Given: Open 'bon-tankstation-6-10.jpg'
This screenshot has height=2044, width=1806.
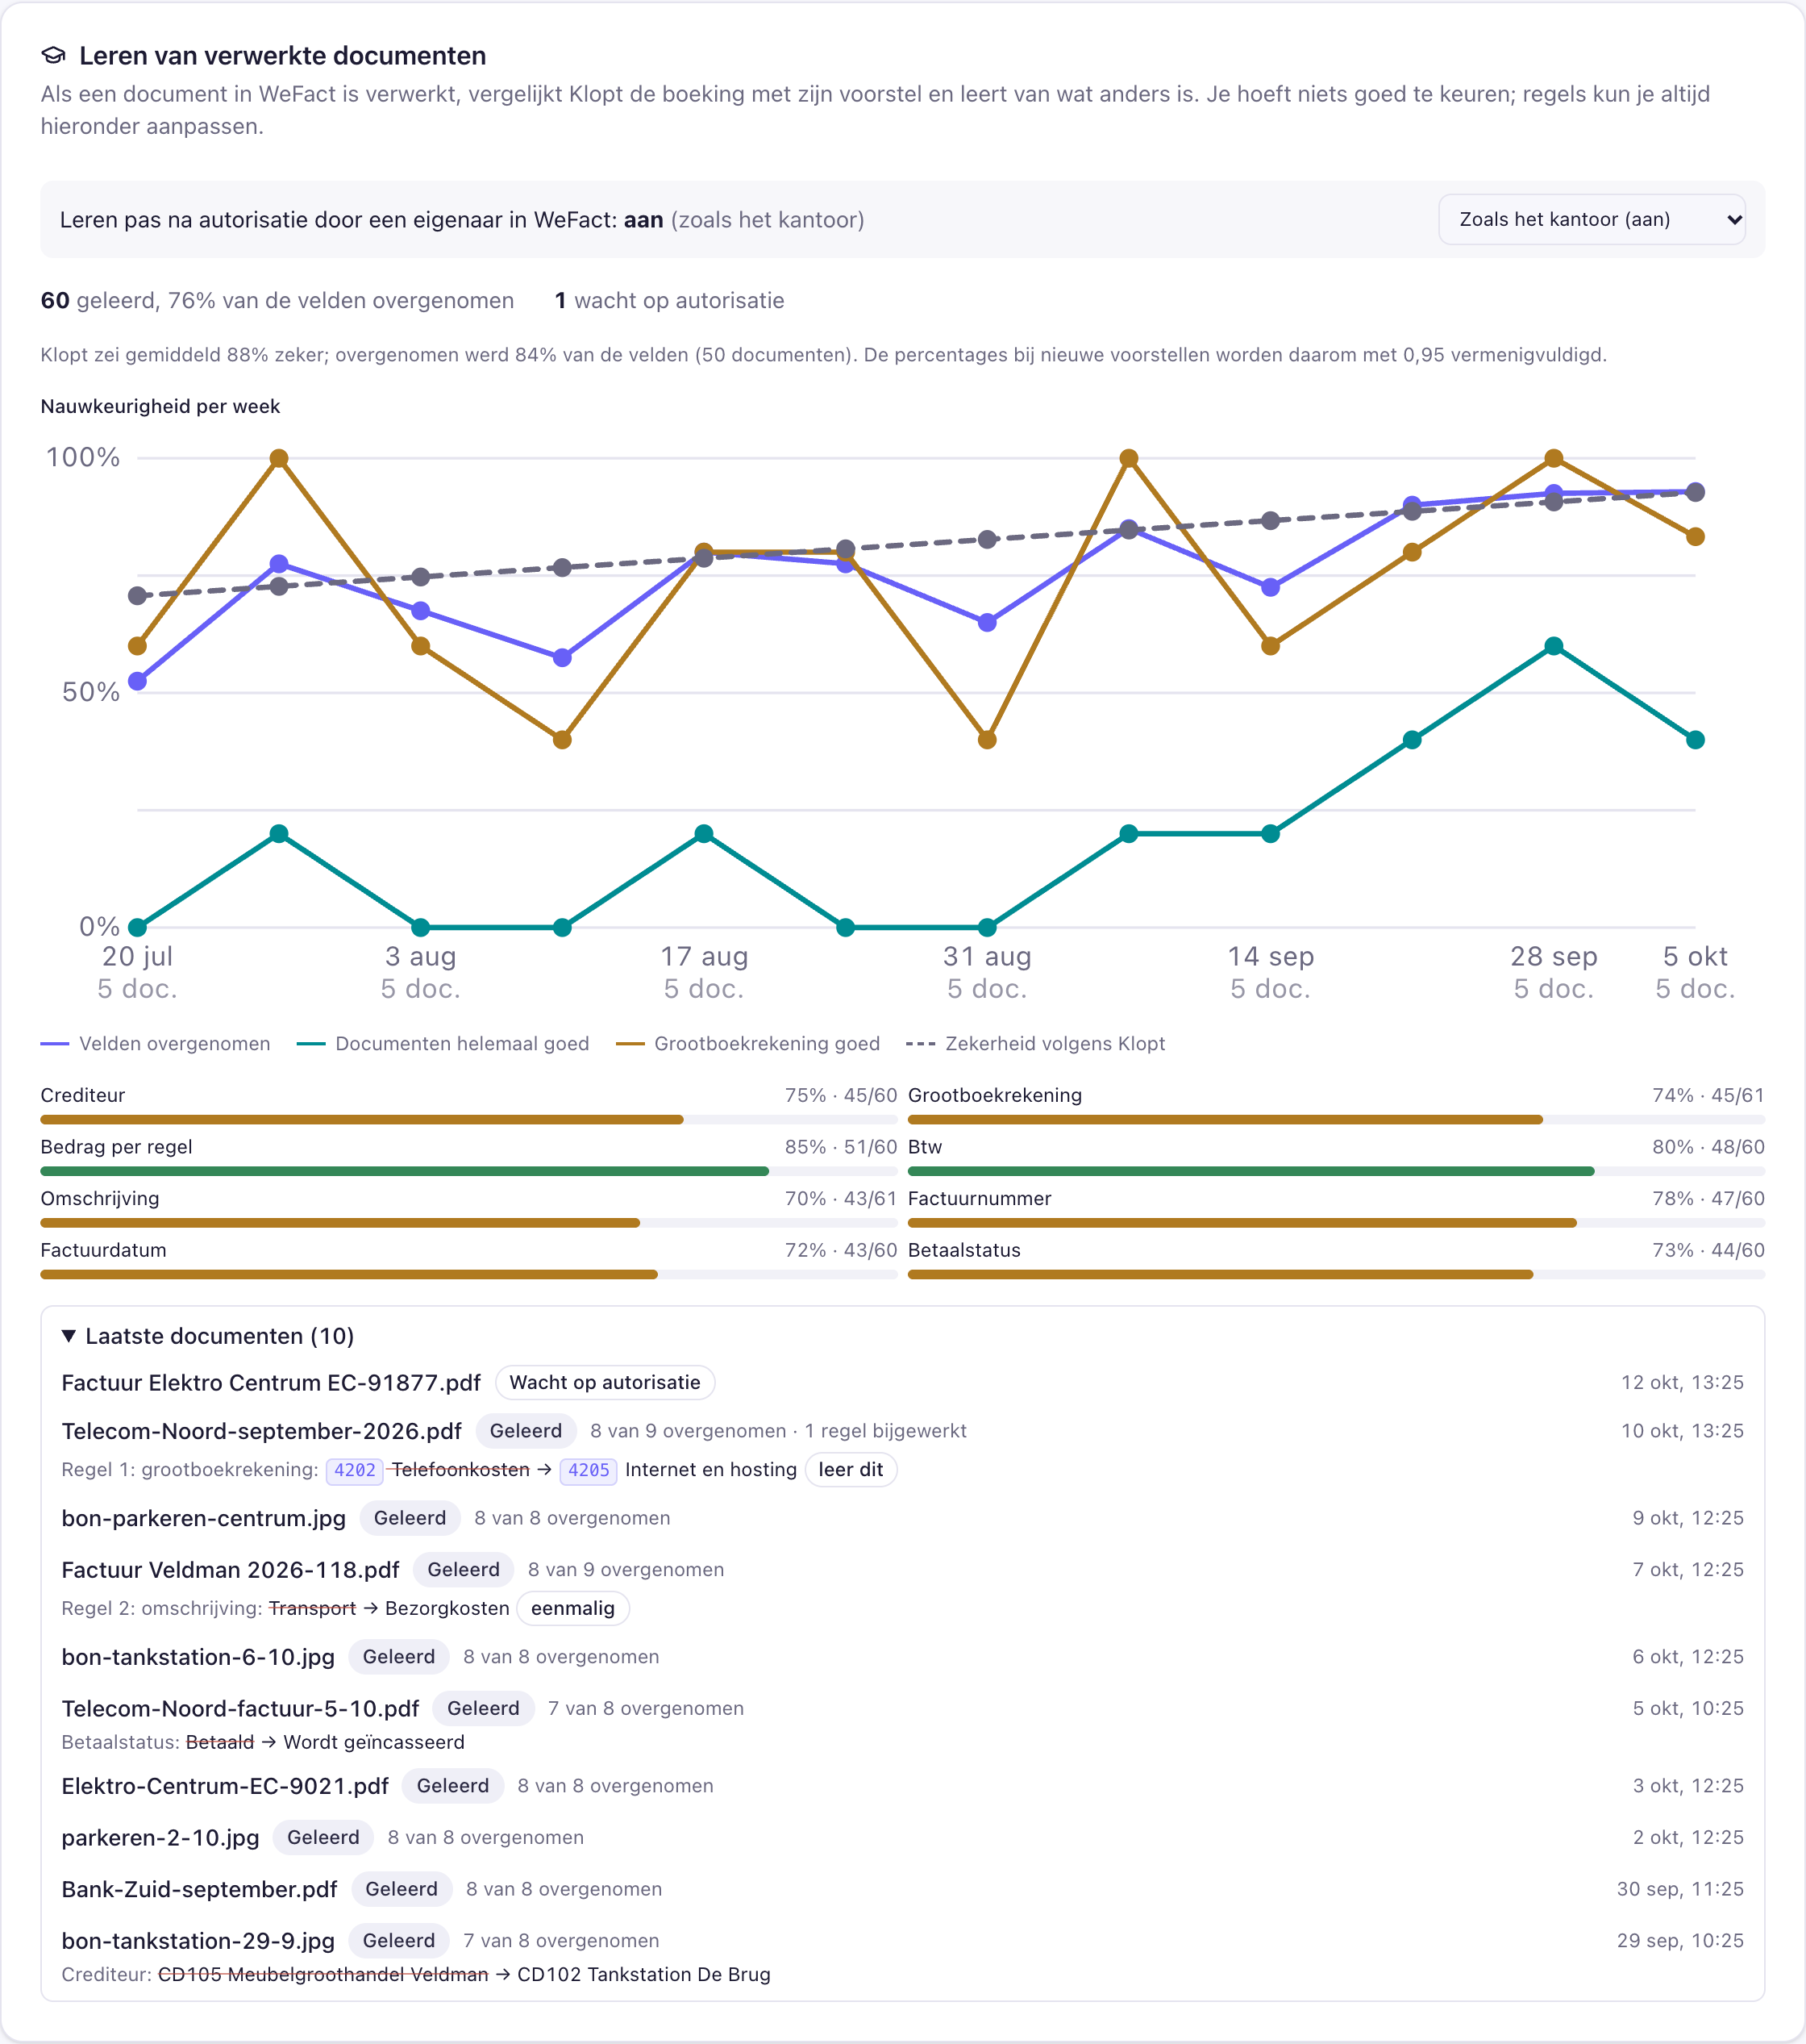Looking at the screenshot, I should click(x=198, y=1656).
